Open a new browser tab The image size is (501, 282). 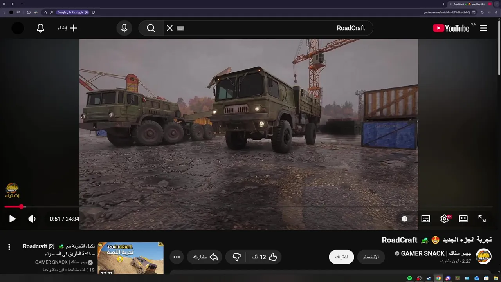443,4
